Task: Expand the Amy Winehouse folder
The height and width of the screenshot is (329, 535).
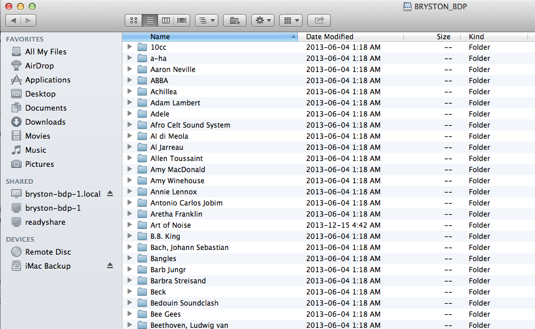Action: click(x=130, y=180)
